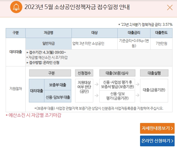Click the 7천만원 loan limit cell
This screenshot has width=177, height=155.
point(161,44)
